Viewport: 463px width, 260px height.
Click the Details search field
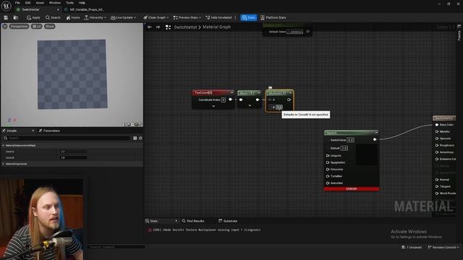pyautogui.click(x=67, y=138)
